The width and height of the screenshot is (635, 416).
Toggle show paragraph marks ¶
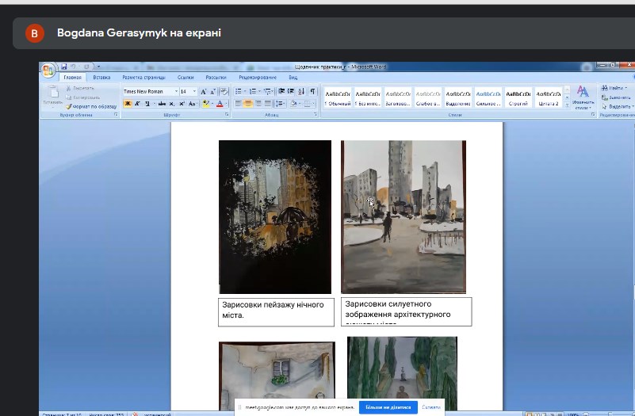(x=312, y=91)
